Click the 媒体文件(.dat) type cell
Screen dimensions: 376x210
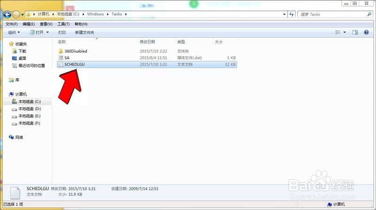pos(189,58)
